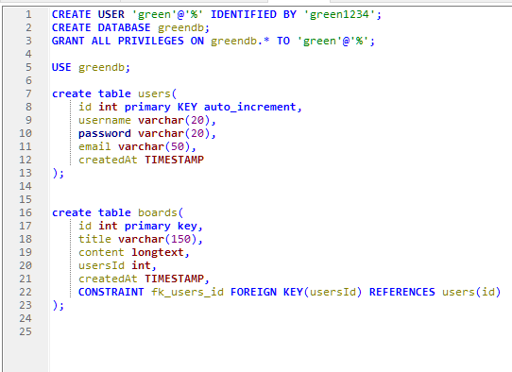Click the closing ');' on line 23
The width and height of the screenshot is (512, 372).
[59, 305]
